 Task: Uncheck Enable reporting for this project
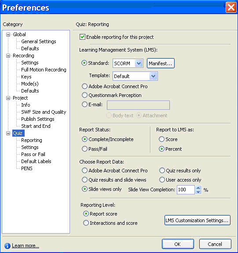[82, 37]
